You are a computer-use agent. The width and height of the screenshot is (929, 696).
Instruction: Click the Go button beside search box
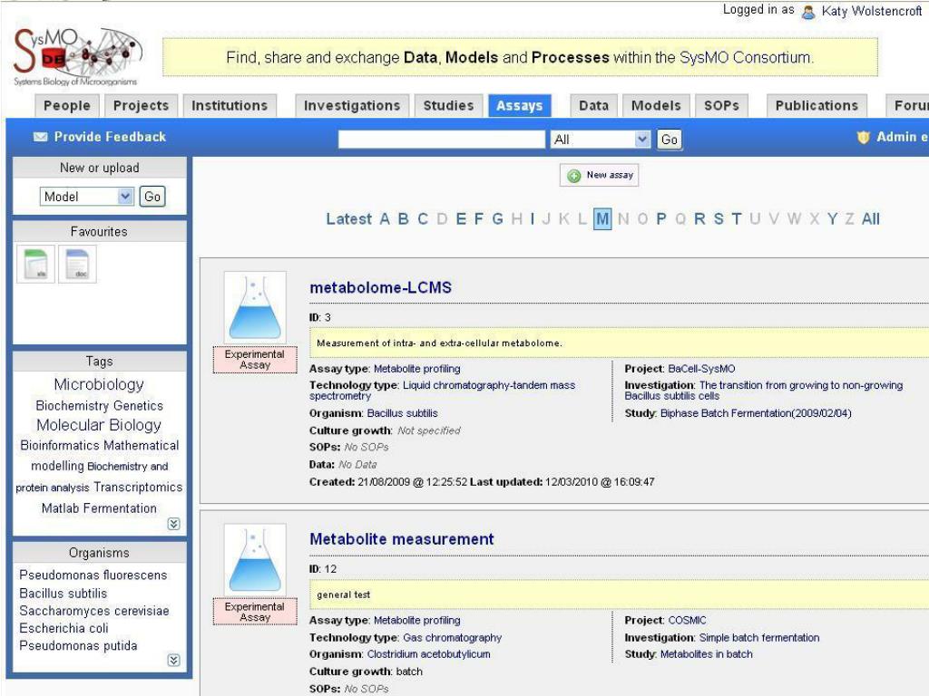[x=669, y=140]
